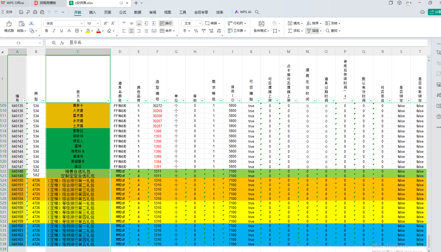
Task: Open the 数据 (Data) ribbon tab
Action: tap(138, 12)
